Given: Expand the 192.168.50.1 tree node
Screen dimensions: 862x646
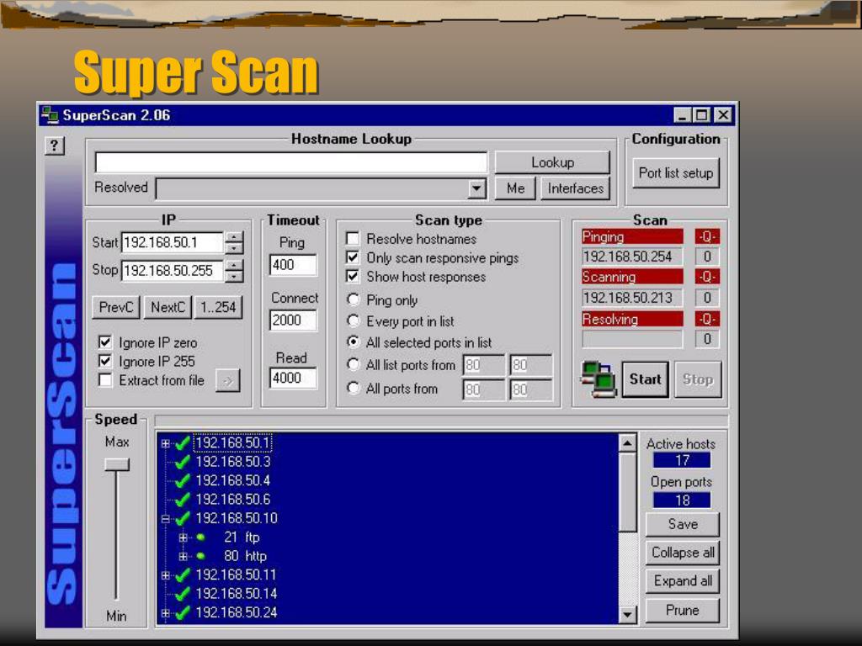Looking at the screenshot, I should coord(166,443).
